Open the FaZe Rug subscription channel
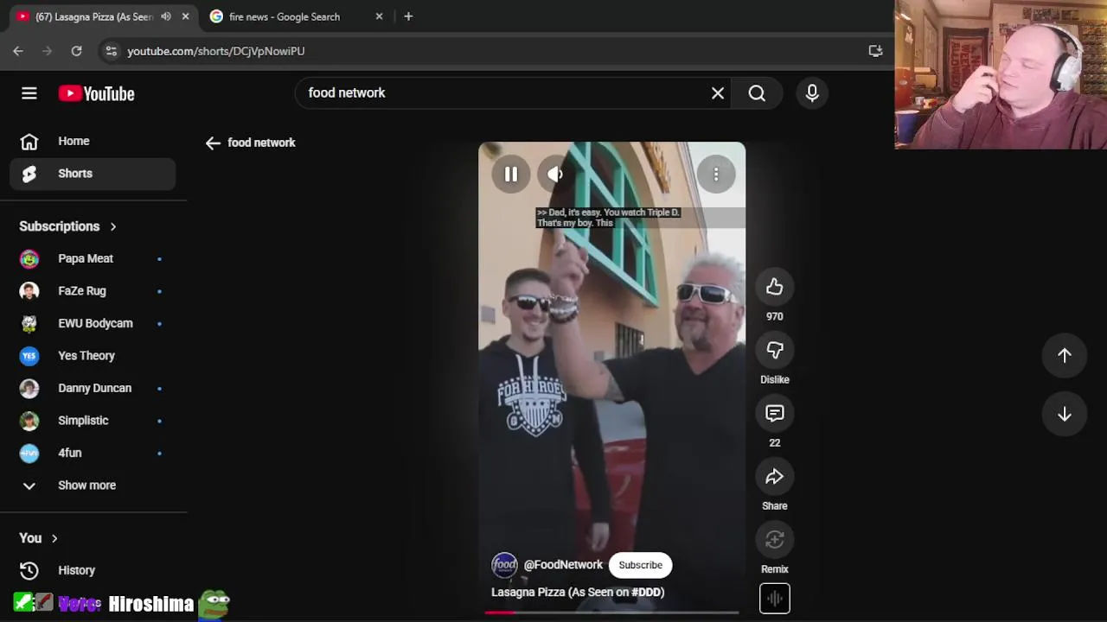Viewport: 1107px width, 622px height. click(x=93, y=291)
